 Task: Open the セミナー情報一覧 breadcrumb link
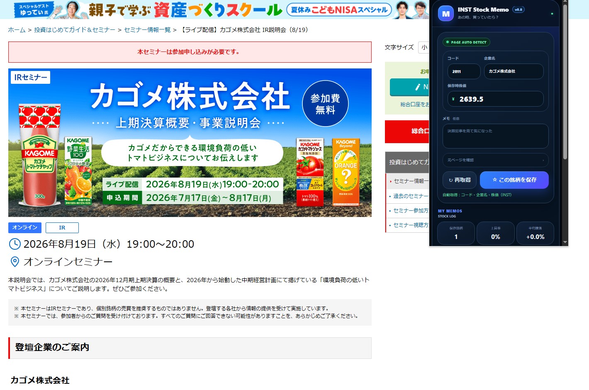pos(147,30)
